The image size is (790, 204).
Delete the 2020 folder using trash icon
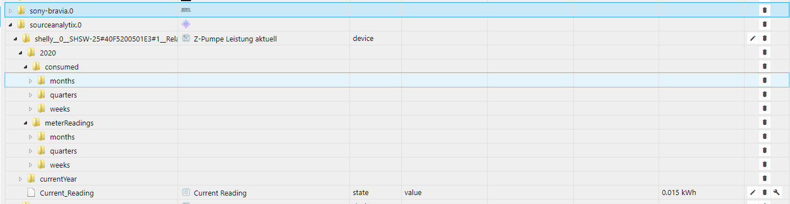tap(764, 53)
